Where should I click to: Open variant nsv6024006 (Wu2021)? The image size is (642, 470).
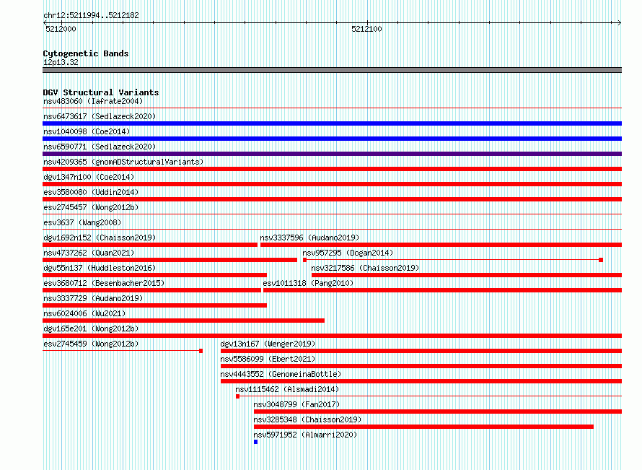pos(84,313)
